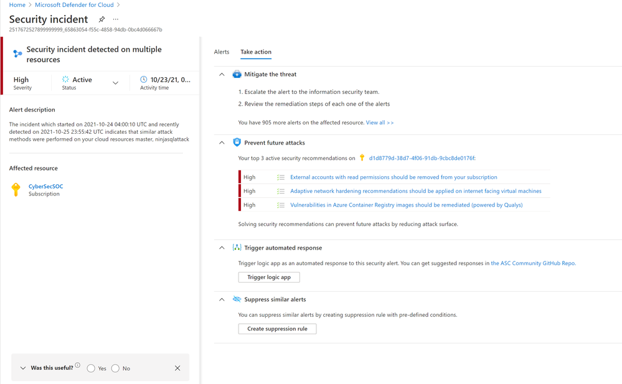Click the activity time clock icon
This screenshot has width=622, height=384.
click(144, 79)
